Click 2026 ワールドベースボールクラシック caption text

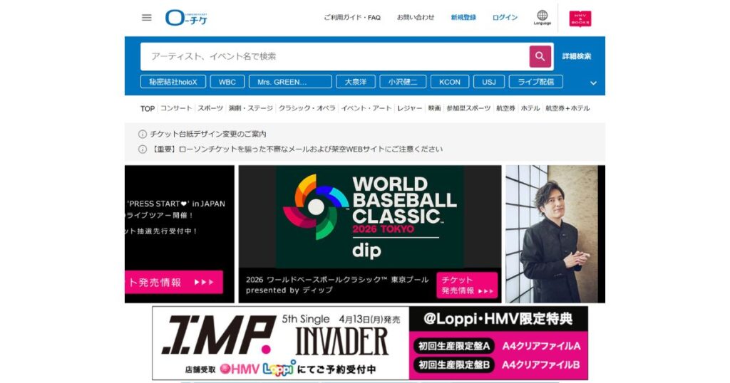pos(336,285)
